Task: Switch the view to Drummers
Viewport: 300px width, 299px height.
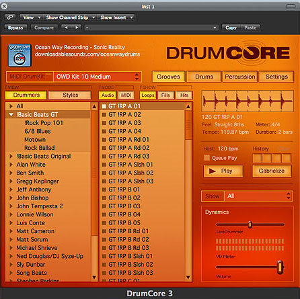Action: click(26, 95)
